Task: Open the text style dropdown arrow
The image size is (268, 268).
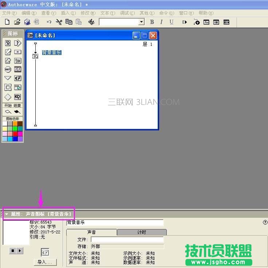Action: [x=141, y=22]
